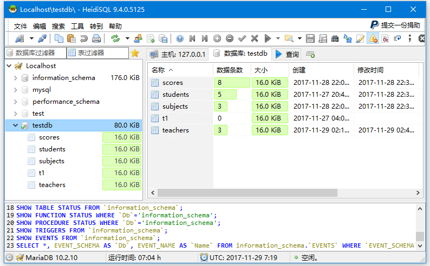Open the session manager icon
This screenshot has width=430, height=266.
20,38
